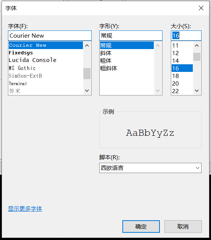Screen dimensions: 211x240
Task: Select size 11 in the size list
Action: pos(182,46)
